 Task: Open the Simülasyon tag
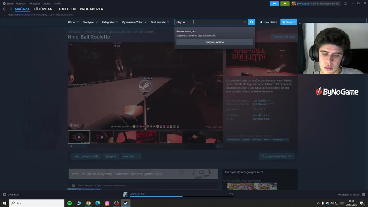(x=278, y=140)
